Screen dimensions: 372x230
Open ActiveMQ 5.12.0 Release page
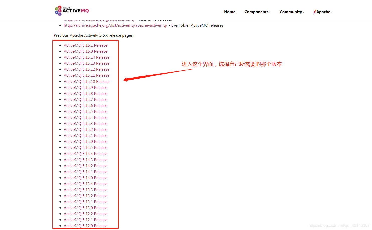pyautogui.click(x=86, y=226)
